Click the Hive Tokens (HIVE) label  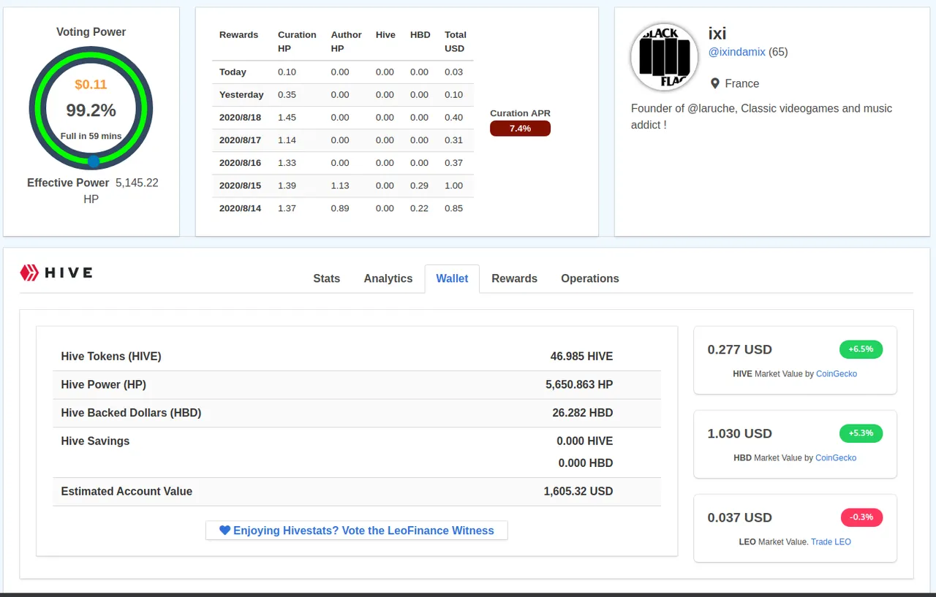111,357
